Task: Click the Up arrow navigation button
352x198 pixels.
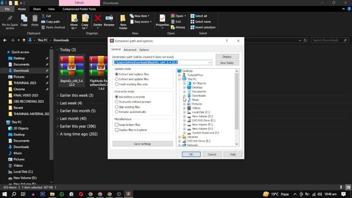Action: tap(24, 40)
